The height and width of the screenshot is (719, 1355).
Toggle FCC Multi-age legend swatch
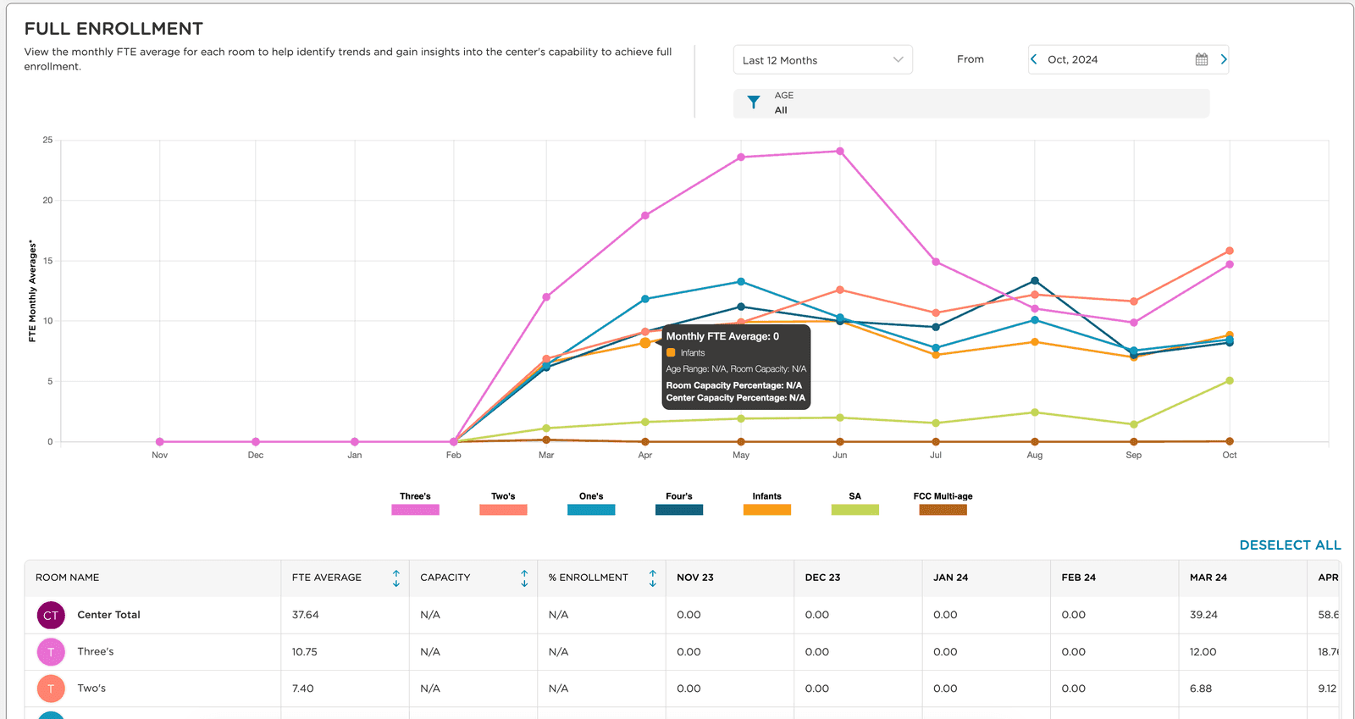(943, 510)
